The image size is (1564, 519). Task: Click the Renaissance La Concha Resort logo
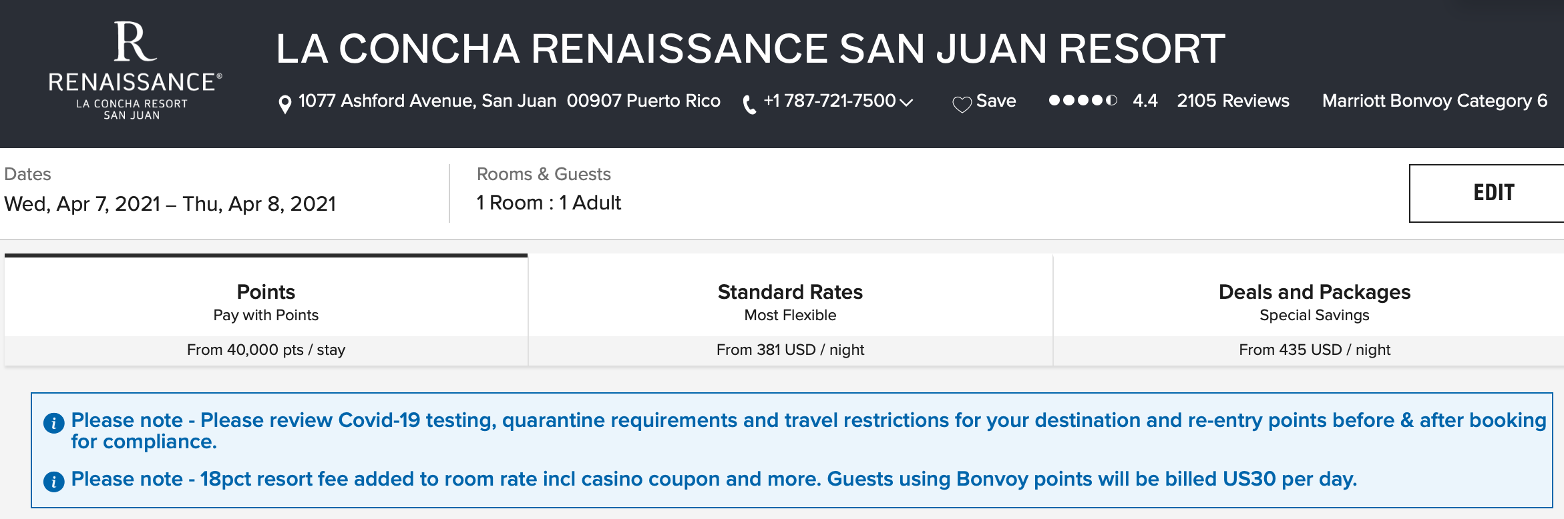pyautogui.click(x=135, y=71)
